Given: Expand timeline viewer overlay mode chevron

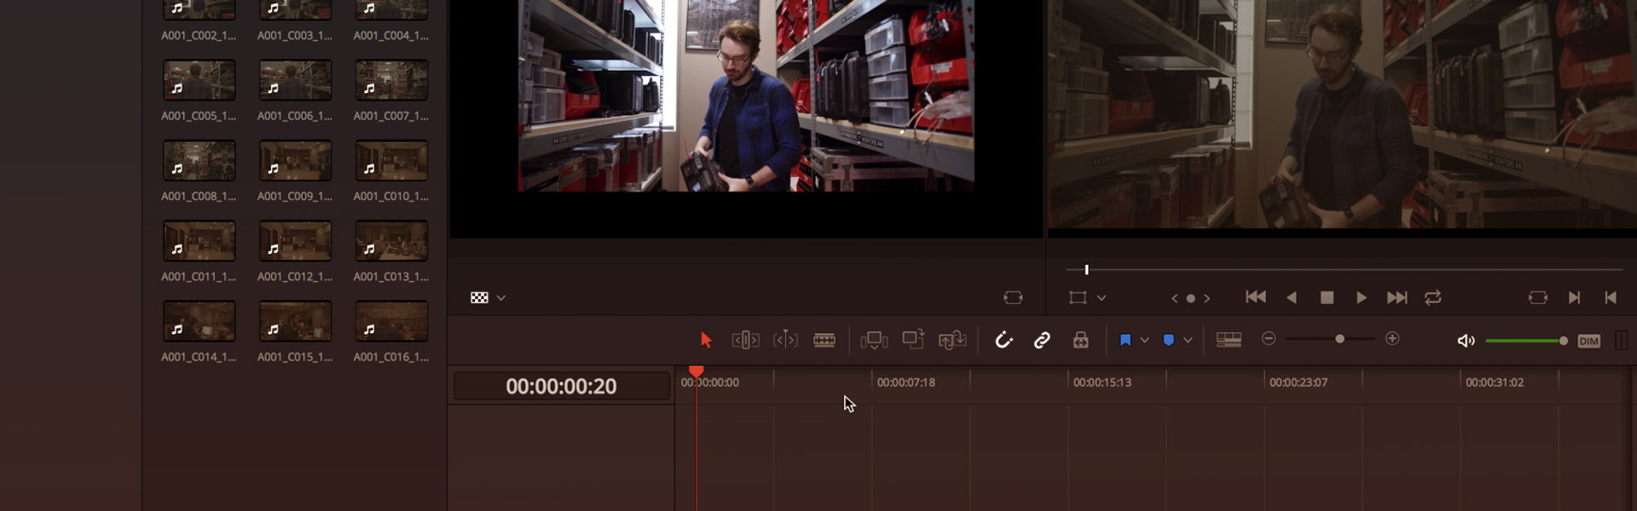Looking at the screenshot, I should (1102, 298).
